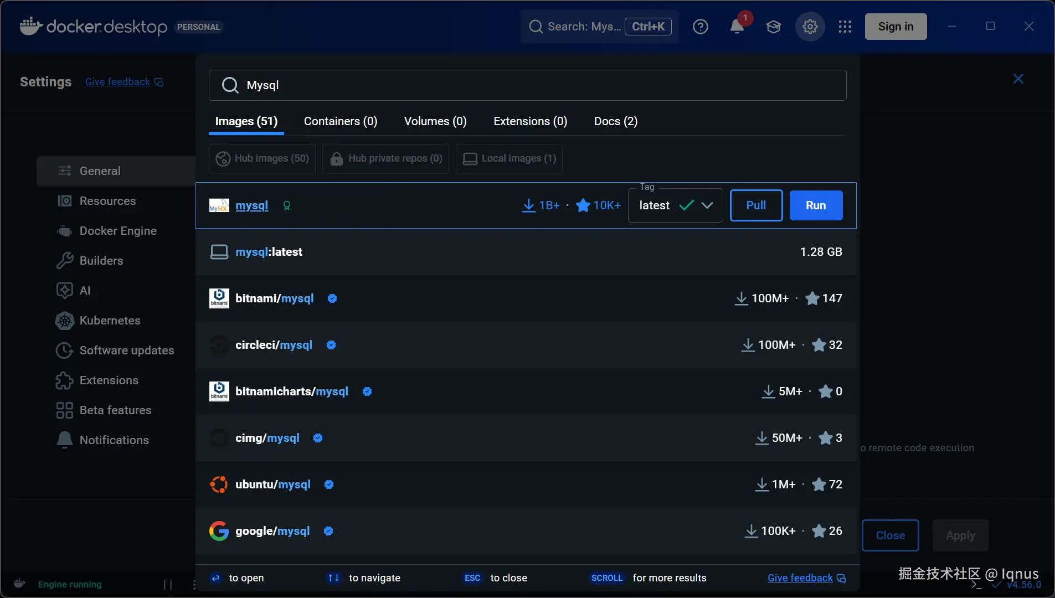Open Settings gear in the header
1055x598 pixels.
[810, 27]
